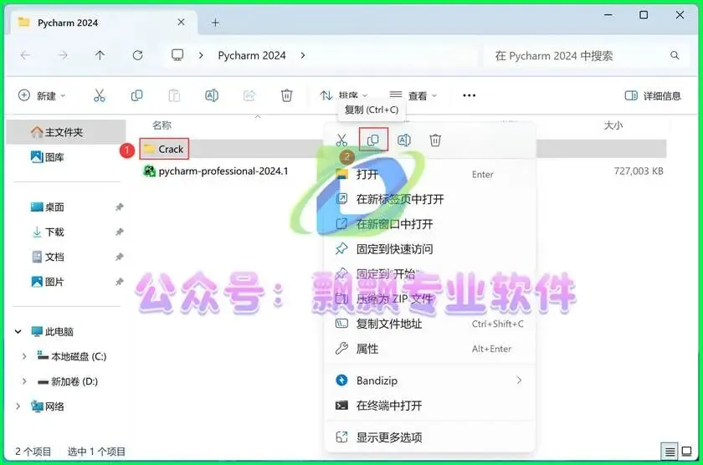Viewport: 703px width, 465px height.
Task: Click Cut icon in context menu
Action: 341,141
